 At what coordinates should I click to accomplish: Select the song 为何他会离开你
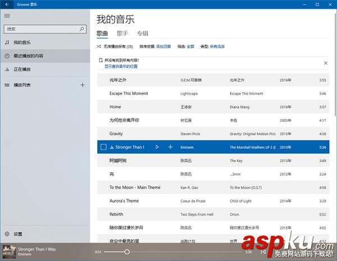(x=213, y=120)
